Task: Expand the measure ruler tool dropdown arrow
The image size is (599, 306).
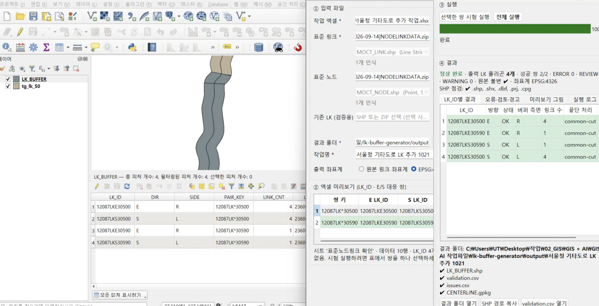Action: click(86, 48)
